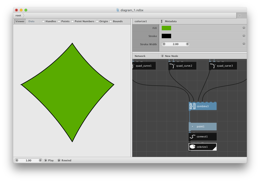Click the root breadcrumb
The image size is (260, 182).
click(18, 16)
